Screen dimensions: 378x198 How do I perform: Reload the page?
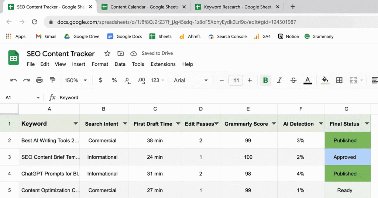pyautogui.click(x=34, y=22)
